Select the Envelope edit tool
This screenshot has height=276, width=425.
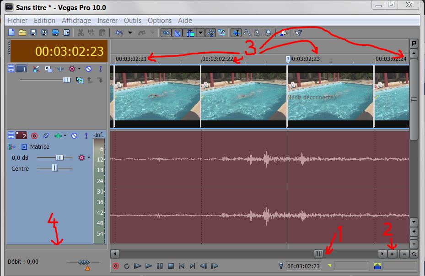247,33
